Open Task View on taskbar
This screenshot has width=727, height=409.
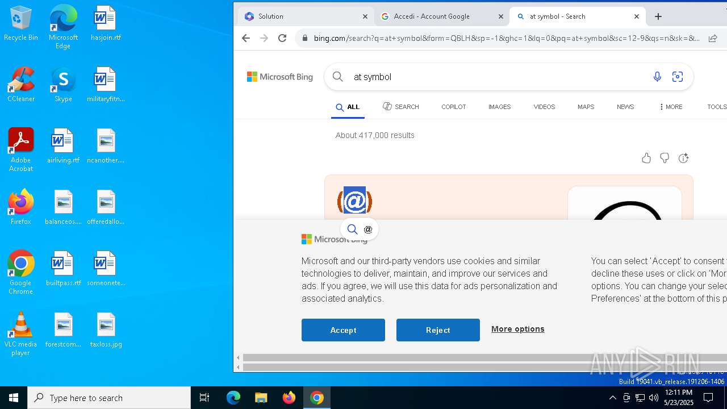pyautogui.click(x=204, y=398)
